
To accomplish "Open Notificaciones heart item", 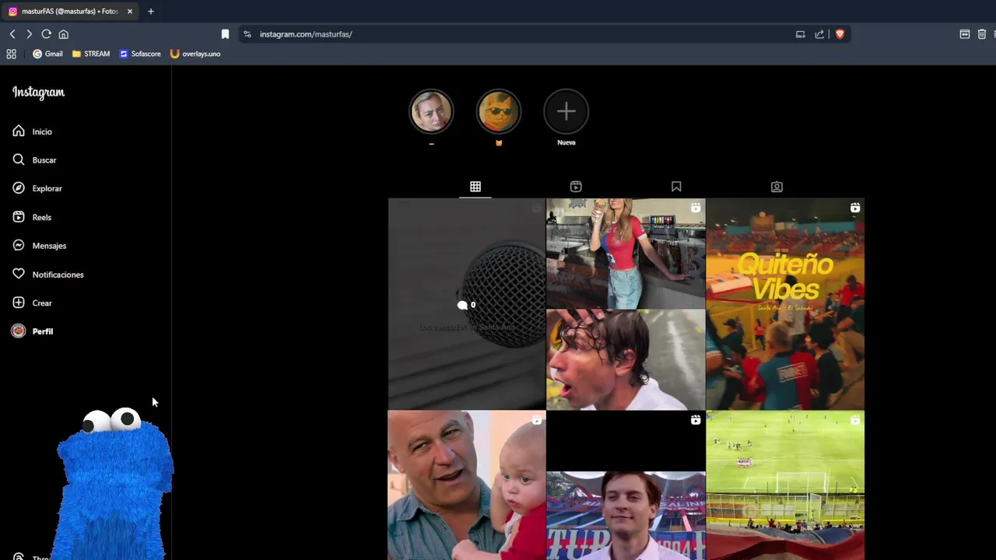I will [47, 274].
